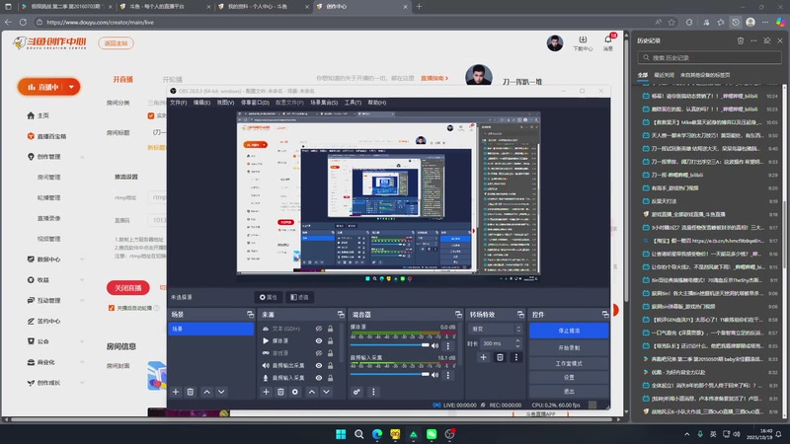Add a new source in 来源 panel
Viewport: 790px width, 444px height.
click(x=266, y=392)
